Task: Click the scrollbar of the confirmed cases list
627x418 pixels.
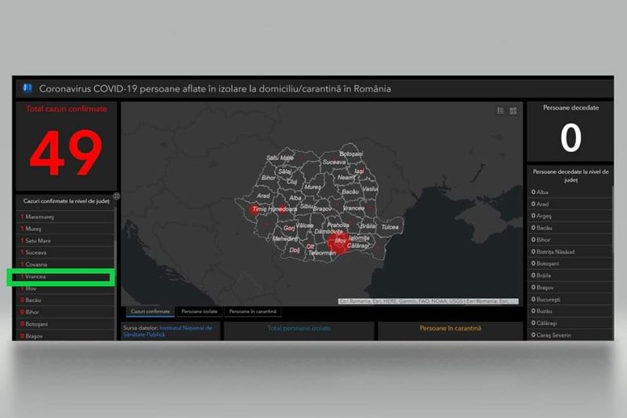Action: 116,266
